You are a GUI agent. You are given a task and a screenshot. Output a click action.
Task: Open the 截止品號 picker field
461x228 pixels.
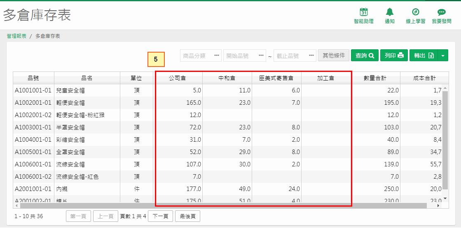pos(295,55)
